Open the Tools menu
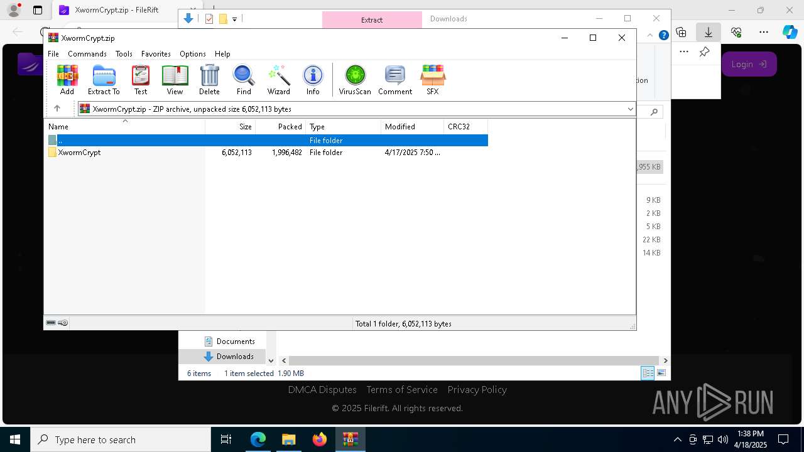Screen dimensions: 804x452 pyautogui.click(x=124, y=54)
